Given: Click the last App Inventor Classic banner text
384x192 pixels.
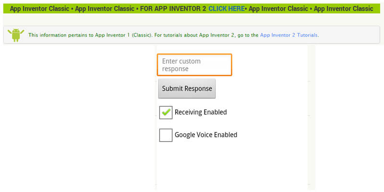Looking at the screenshot, I should point(343,9).
